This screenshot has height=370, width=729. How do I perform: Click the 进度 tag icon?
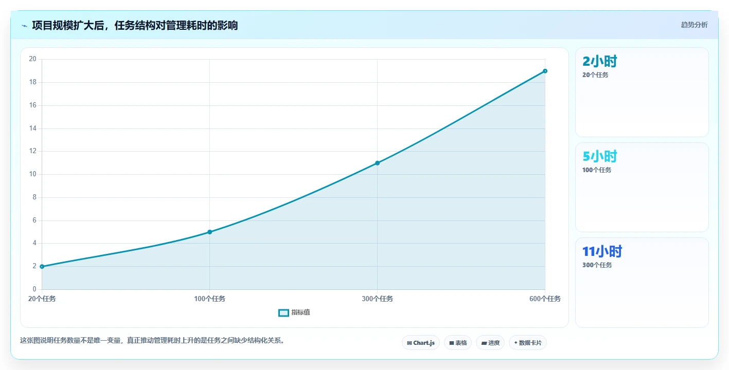click(484, 343)
